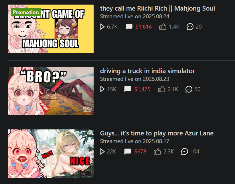Open the 'they call me Riichi Rich' title
Image resolution: width=235 pixels, height=184 pixels.
[x=157, y=8]
